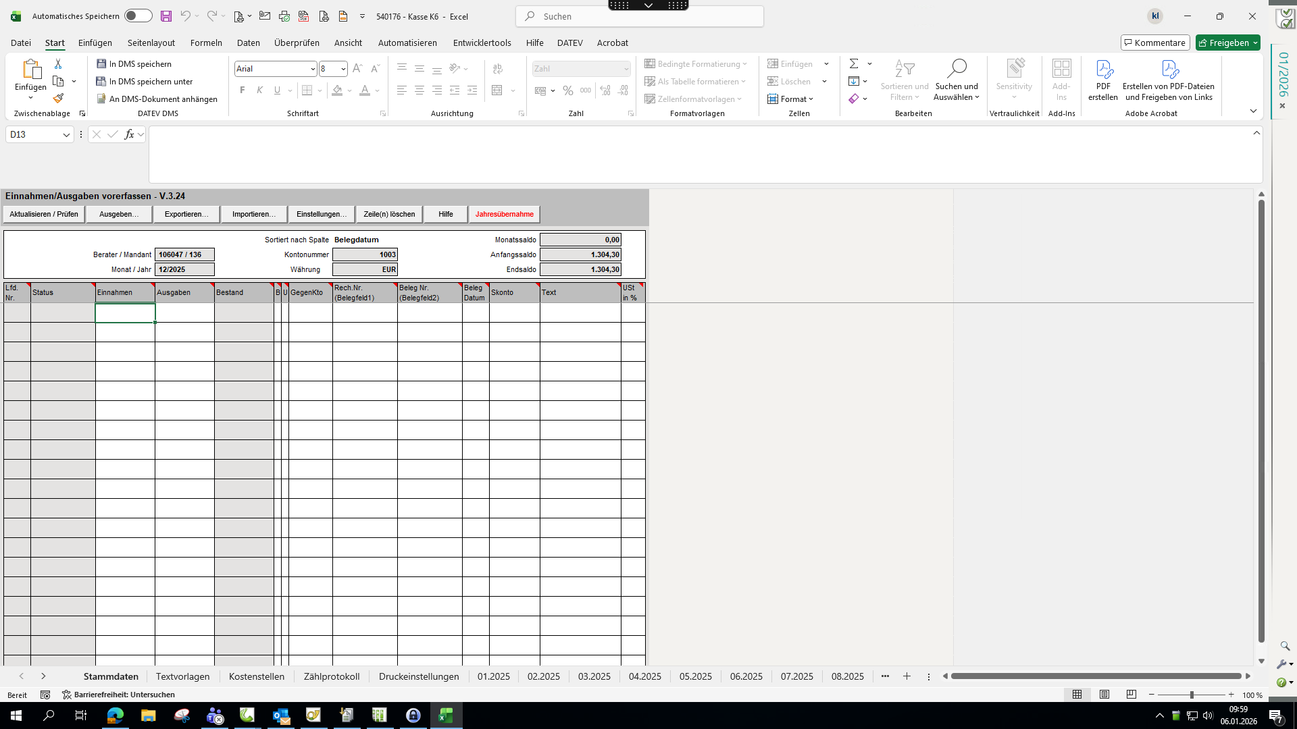The height and width of the screenshot is (729, 1297).
Task: Open the DATEV ribbon tab
Action: [x=569, y=43]
